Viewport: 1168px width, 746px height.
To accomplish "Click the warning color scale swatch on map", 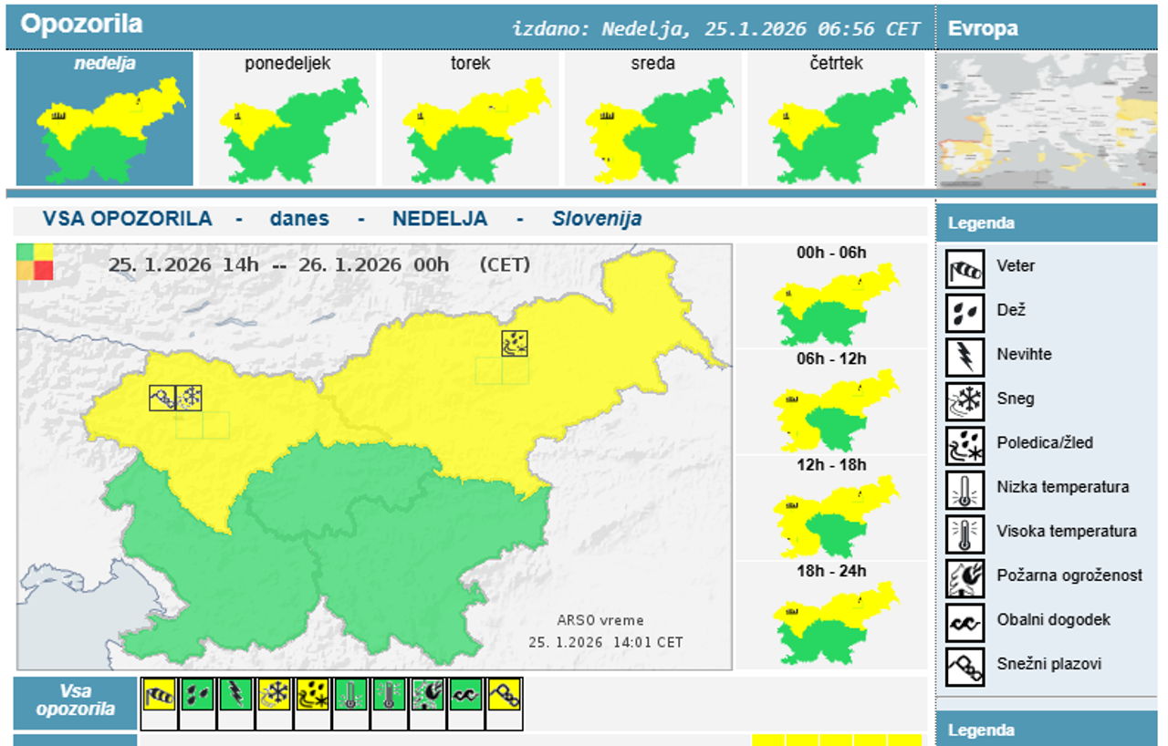I will [x=36, y=261].
